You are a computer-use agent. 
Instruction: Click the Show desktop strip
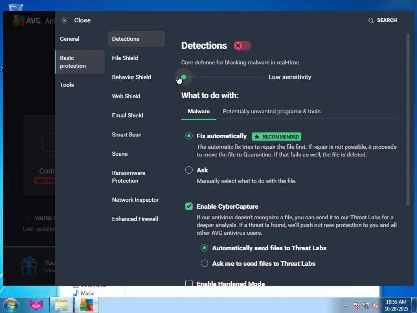(414, 305)
